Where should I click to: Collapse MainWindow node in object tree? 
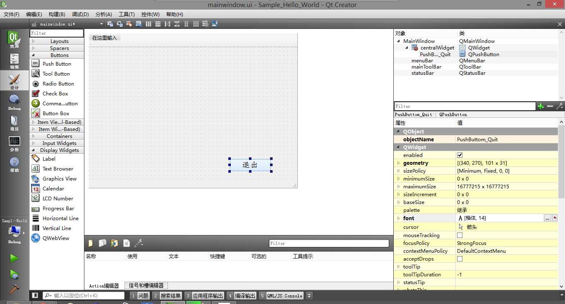(x=399, y=41)
